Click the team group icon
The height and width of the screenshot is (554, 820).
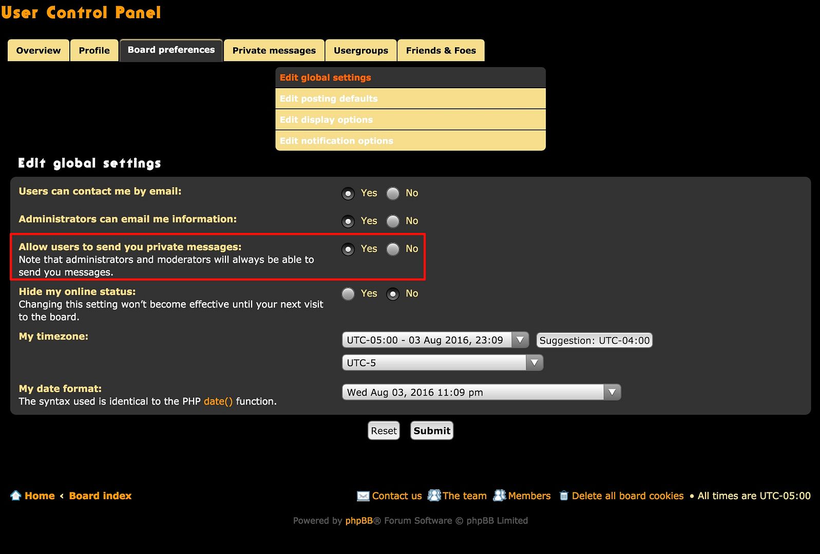tap(434, 496)
